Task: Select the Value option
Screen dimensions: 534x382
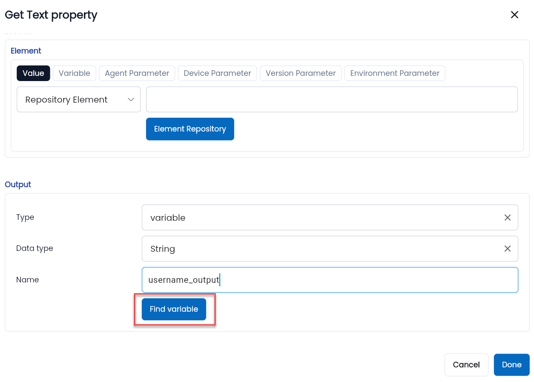Action: [x=34, y=73]
